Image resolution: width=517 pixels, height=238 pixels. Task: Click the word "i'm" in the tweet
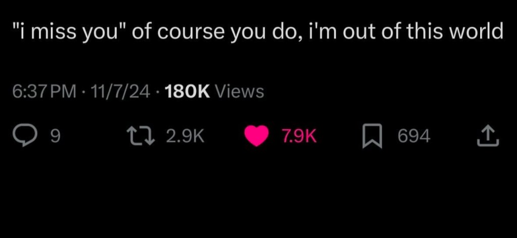click(324, 33)
